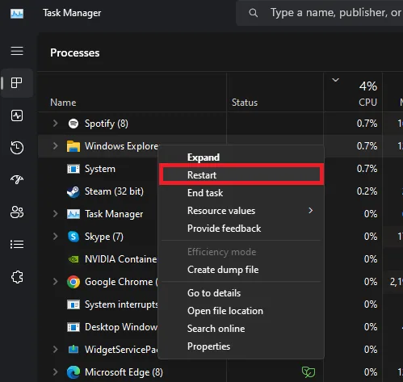Click the Task Manager app icon in title bar
Viewport: 403px width, 382px height.
(x=17, y=14)
